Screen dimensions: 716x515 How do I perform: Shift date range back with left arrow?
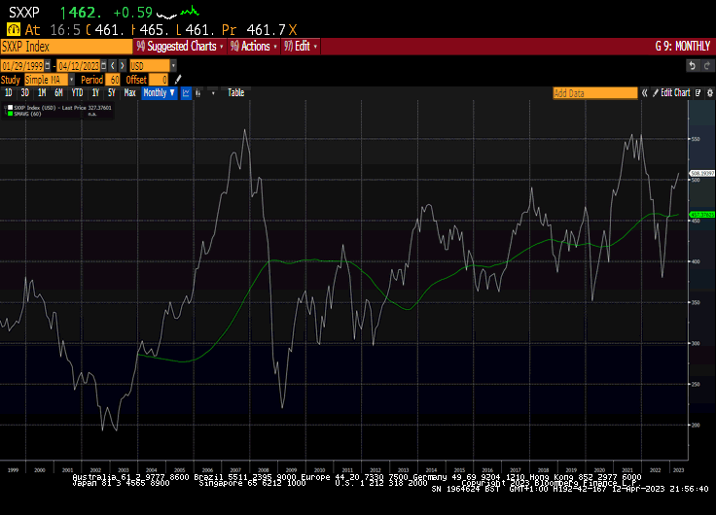pyautogui.click(x=113, y=66)
